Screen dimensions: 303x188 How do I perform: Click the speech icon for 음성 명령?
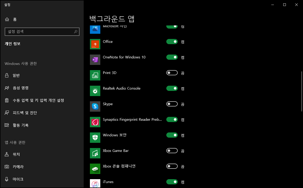point(7,88)
